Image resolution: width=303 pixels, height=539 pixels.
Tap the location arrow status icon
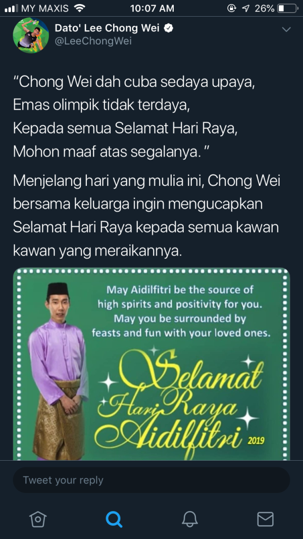(x=245, y=8)
